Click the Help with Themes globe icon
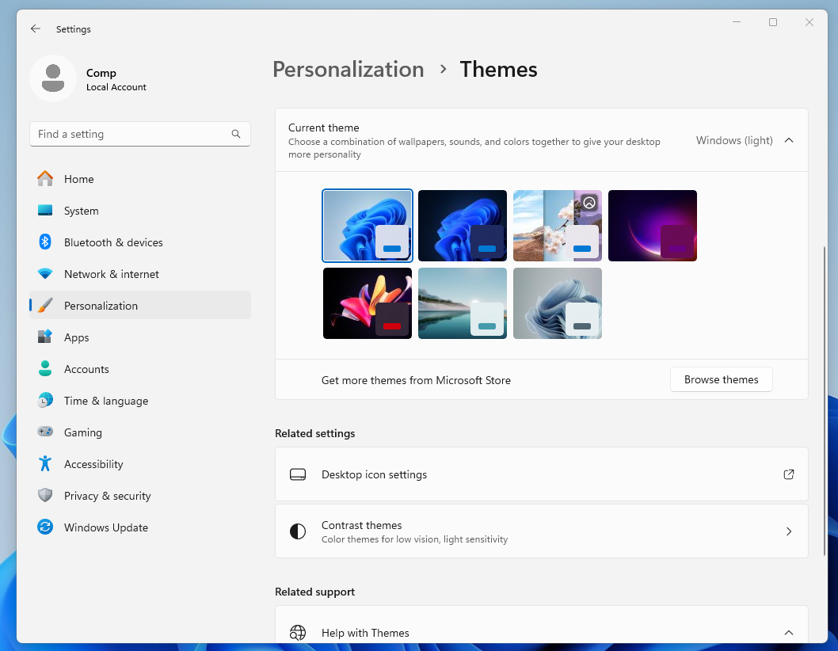 pyautogui.click(x=298, y=633)
